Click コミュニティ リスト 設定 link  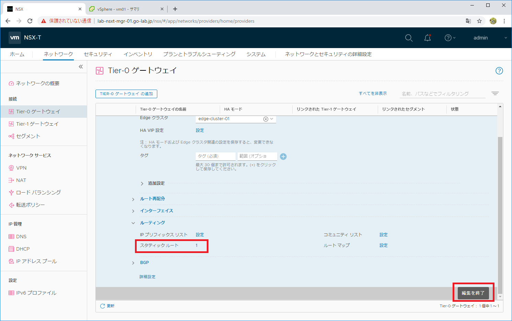click(x=384, y=235)
